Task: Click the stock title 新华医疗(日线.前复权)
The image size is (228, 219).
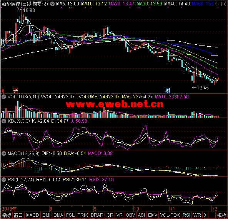Action: (25, 4)
